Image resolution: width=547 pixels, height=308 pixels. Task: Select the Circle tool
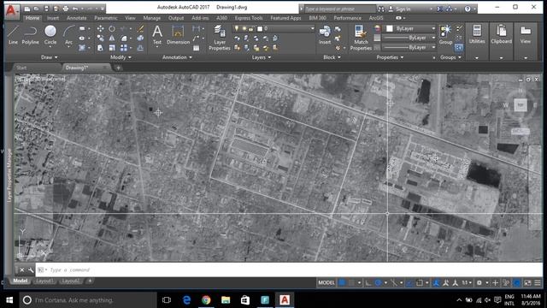click(x=50, y=35)
